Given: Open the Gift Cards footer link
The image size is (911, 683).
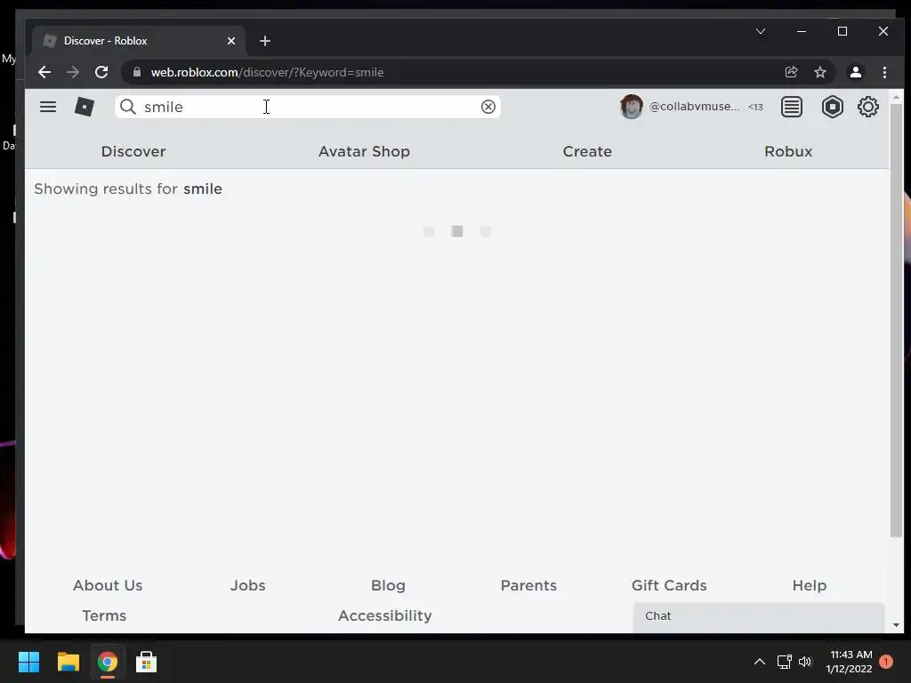Looking at the screenshot, I should (x=669, y=585).
